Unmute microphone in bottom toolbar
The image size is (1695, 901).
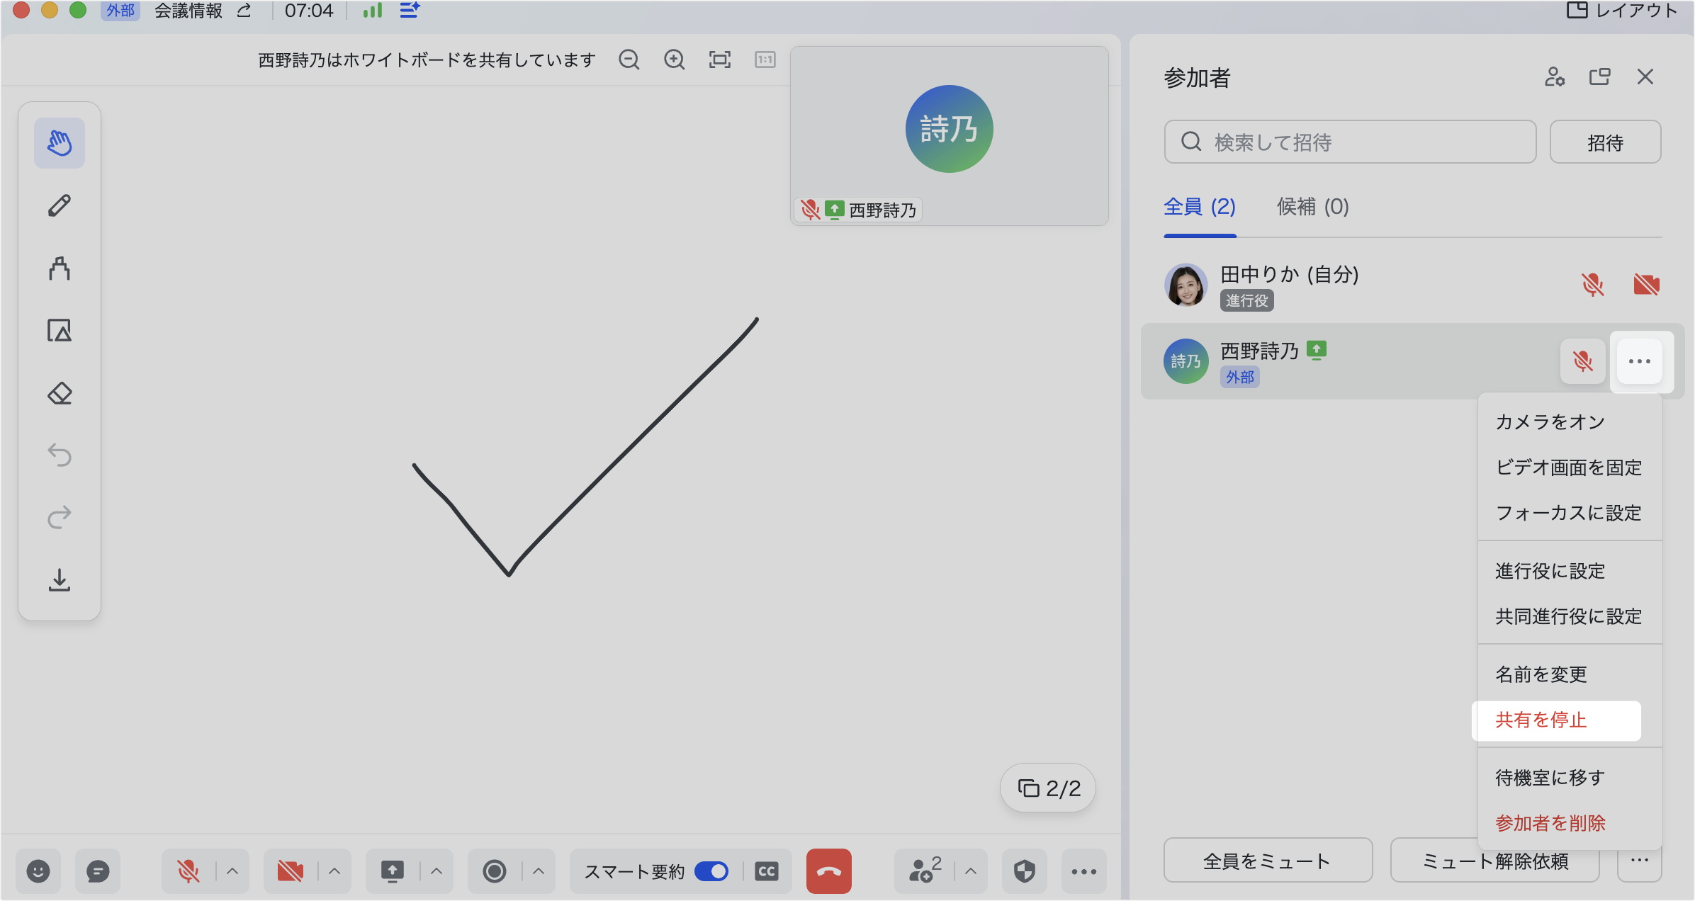point(188,871)
